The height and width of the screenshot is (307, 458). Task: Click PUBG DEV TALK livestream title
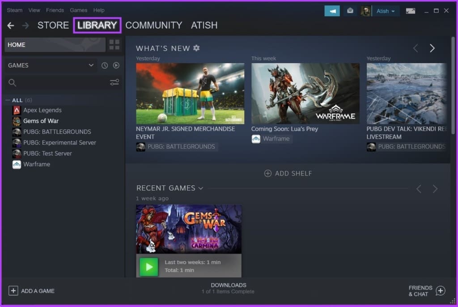pyautogui.click(x=407, y=133)
